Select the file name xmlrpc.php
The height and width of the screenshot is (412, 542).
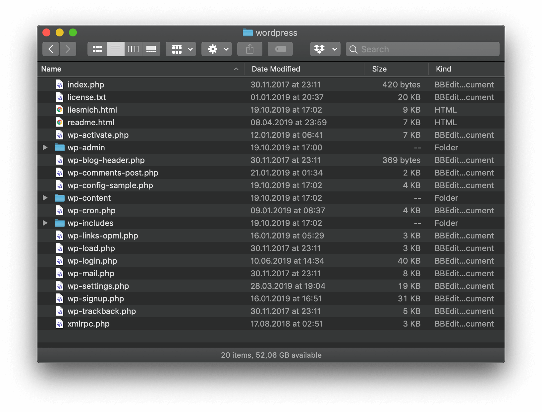pos(88,324)
